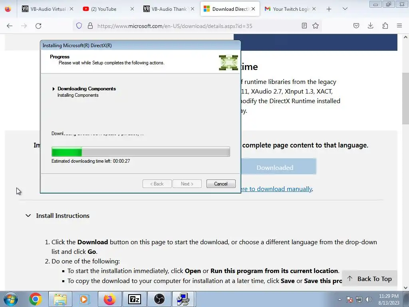
Task: Open the Action Center flag icon
Action: 349,299
